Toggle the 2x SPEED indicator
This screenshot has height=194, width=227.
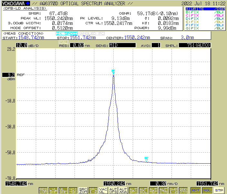67,33
